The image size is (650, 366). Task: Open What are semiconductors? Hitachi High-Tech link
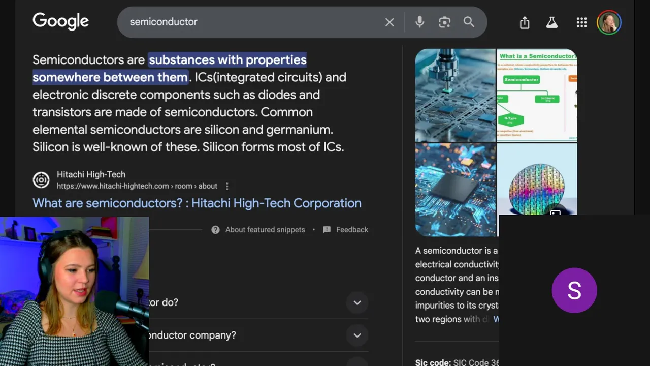197,203
